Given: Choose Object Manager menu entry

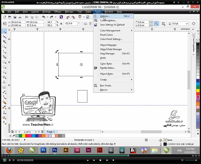Looking at the screenshot, I should tap(114, 45).
